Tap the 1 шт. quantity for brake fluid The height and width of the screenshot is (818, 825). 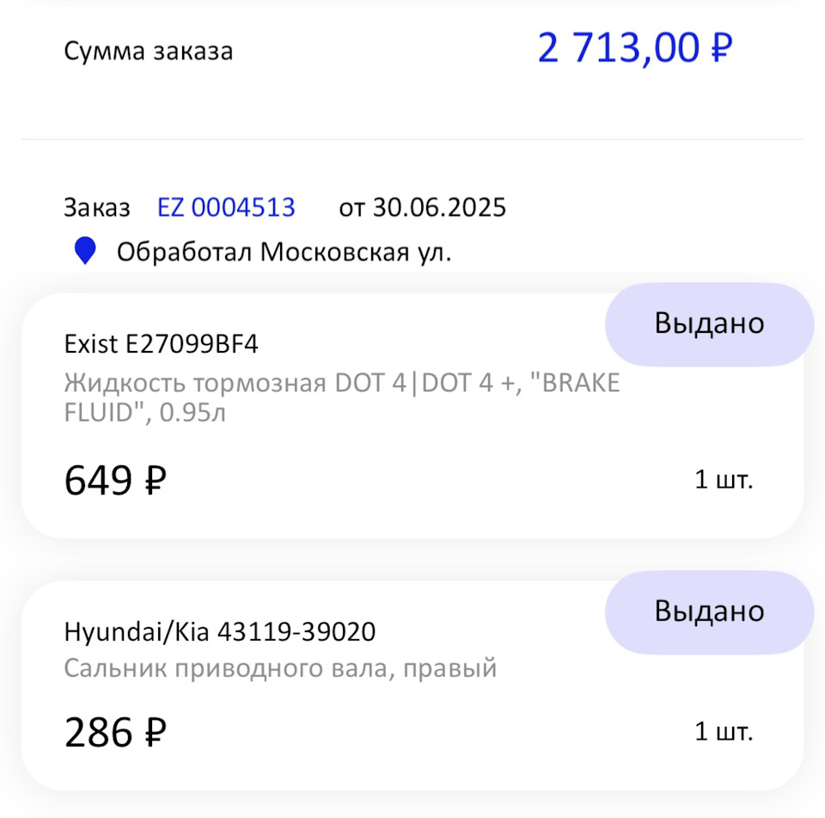(724, 479)
